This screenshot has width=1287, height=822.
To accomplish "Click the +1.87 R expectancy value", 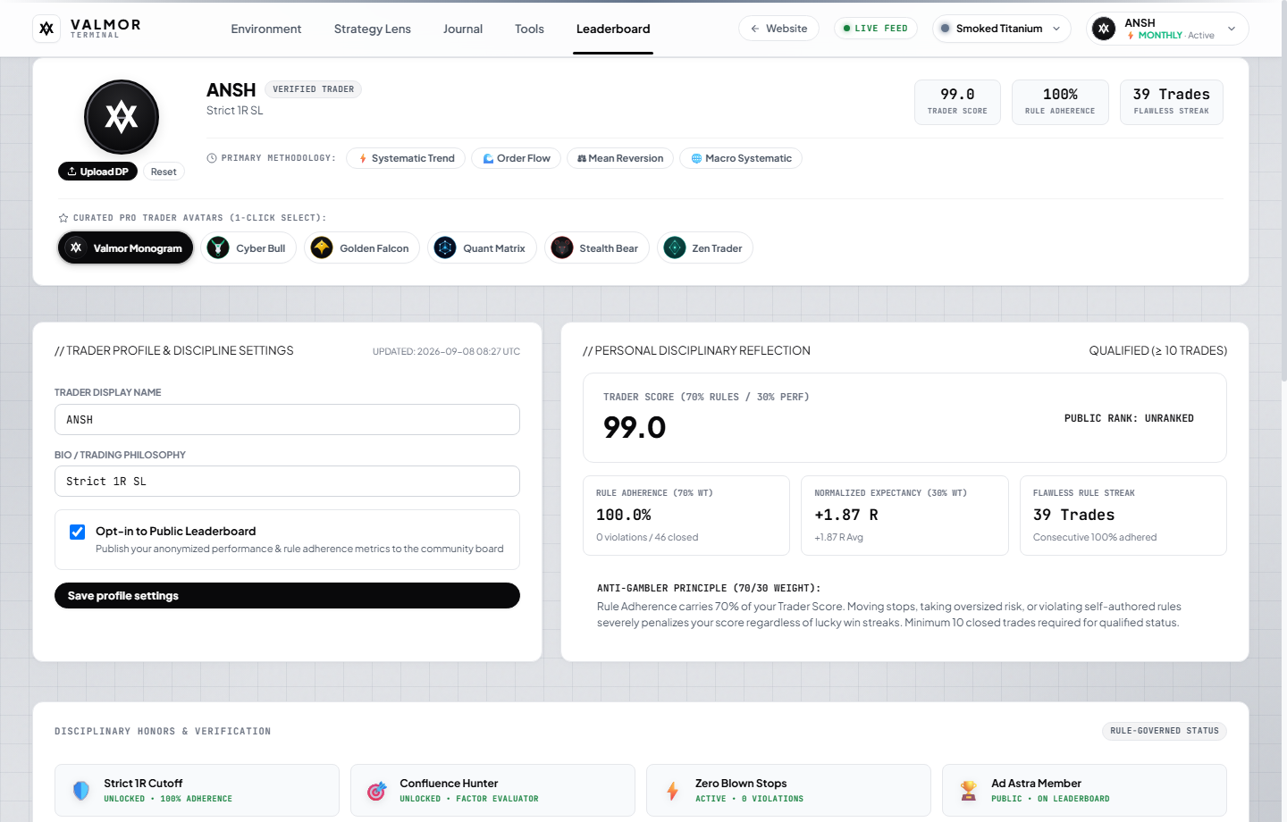I will point(846,515).
